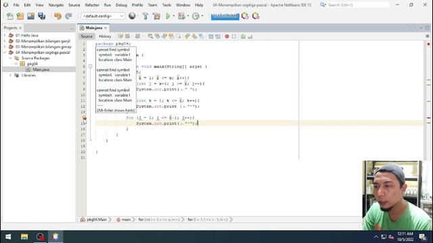The width and height of the screenshot is (433, 243).
Task: Click the Last Edit icon in editor toolbar
Action: pos(120,36)
